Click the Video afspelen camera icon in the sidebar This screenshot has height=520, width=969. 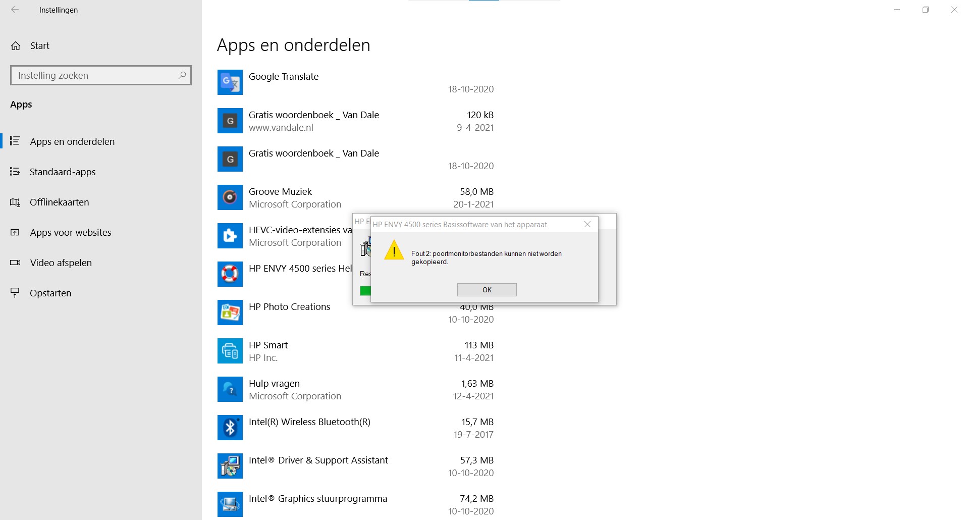pos(15,263)
